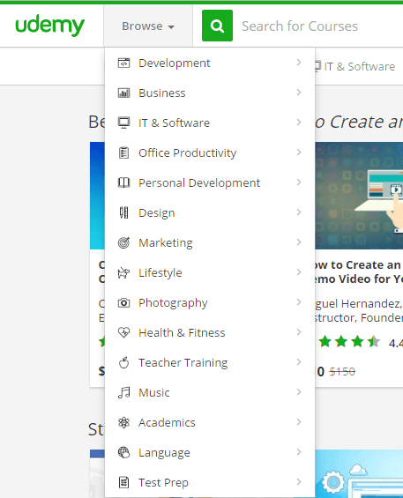The image size is (403, 498).
Task: Expand the Design submenu chevron
Action: click(299, 212)
